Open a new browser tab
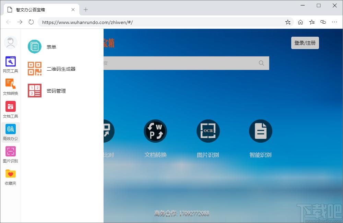The height and width of the screenshot is (223, 343). click(86, 10)
